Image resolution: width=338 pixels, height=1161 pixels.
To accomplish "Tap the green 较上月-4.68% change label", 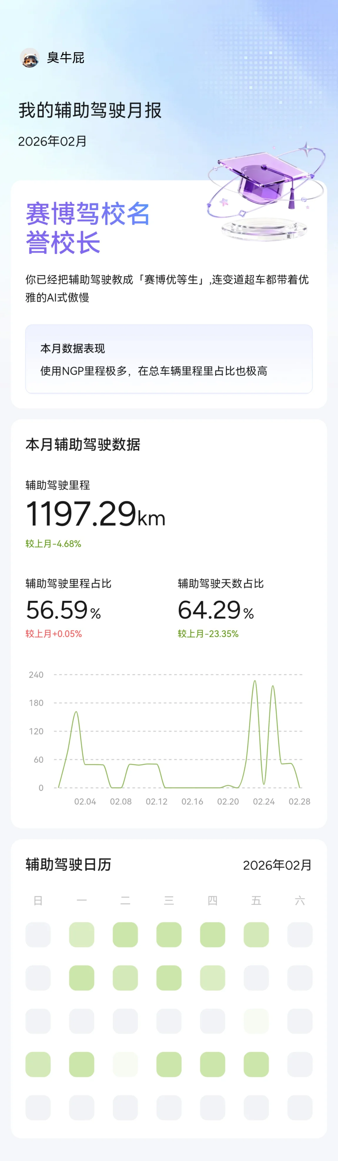I will pyautogui.click(x=53, y=544).
